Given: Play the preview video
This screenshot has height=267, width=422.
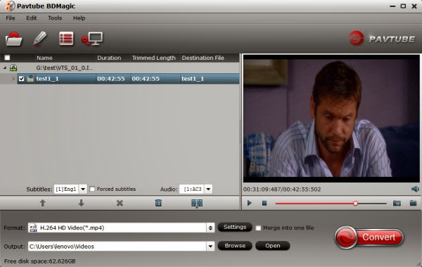Looking at the screenshot, I should 250,203.
